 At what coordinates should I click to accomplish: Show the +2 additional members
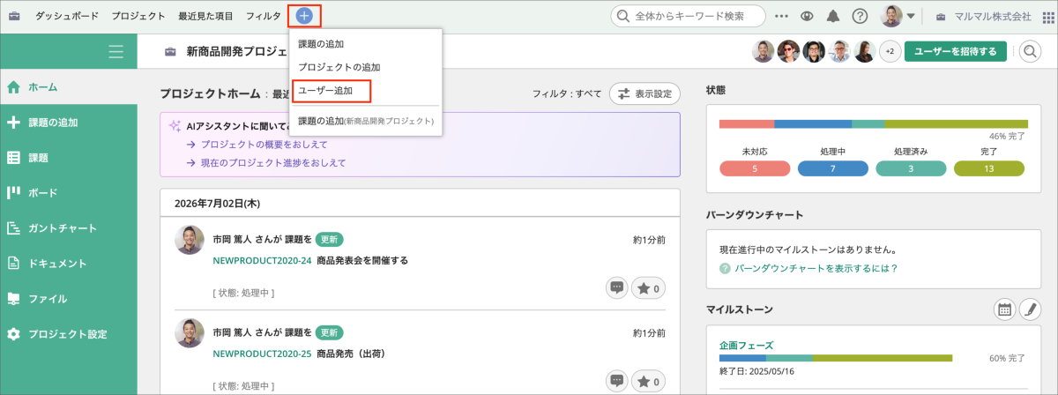pyautogui.click(x=890, y=51)
